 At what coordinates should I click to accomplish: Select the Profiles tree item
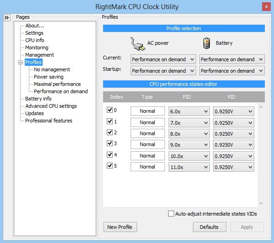(x=33, y=62)
